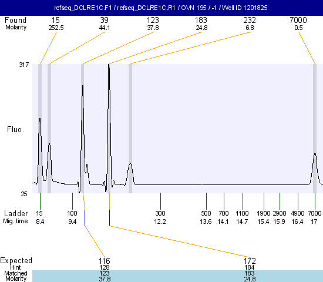This screenshot has width=323, height=282.
Task: Select the ladder marker labeled 300
Action: click(160, 213)
